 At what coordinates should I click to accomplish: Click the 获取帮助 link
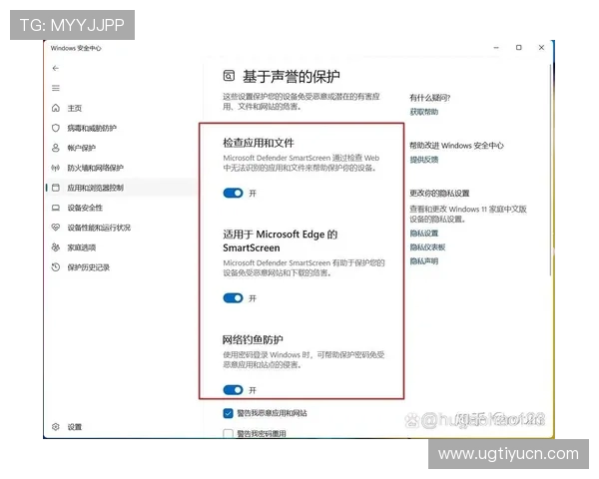pyautogui.click(x=424, y=112)
